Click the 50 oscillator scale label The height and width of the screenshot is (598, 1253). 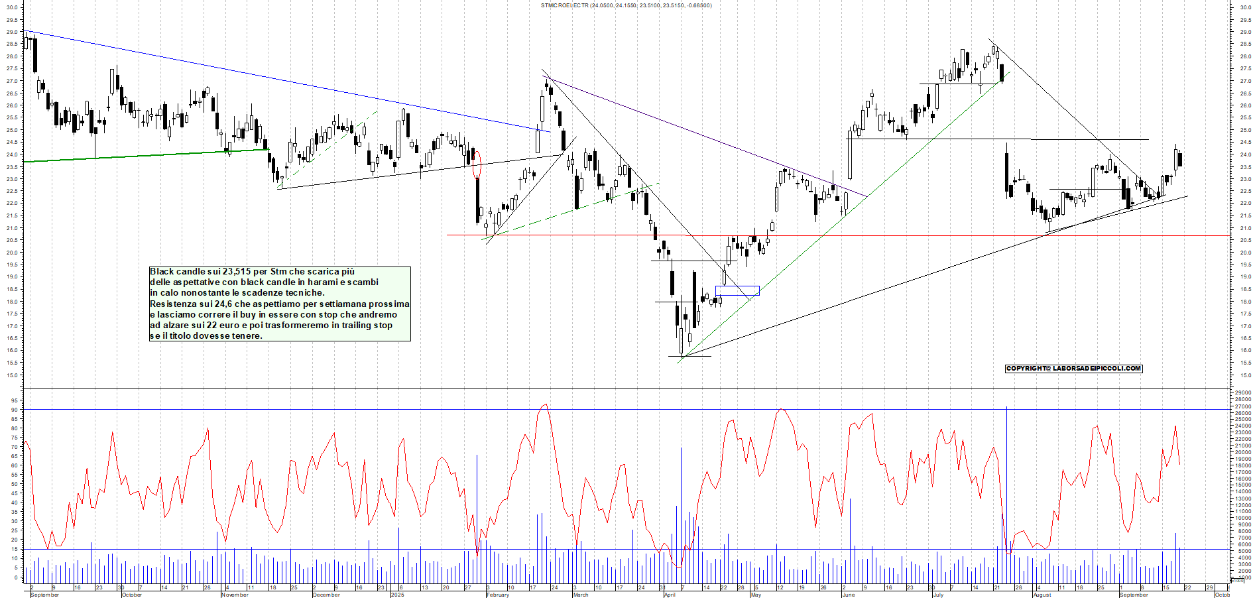coord(14,484)
